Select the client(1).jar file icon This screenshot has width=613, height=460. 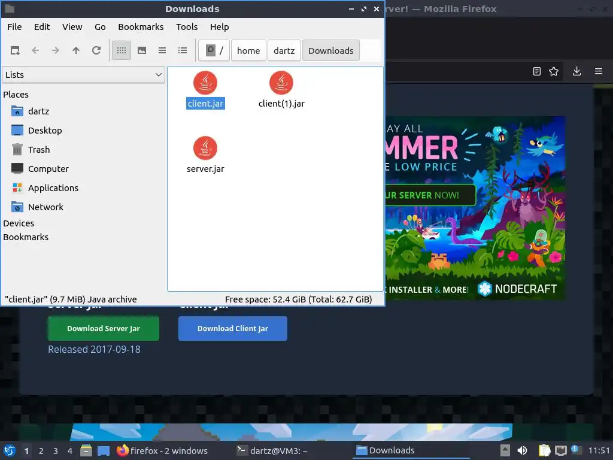tap(281, 83)
